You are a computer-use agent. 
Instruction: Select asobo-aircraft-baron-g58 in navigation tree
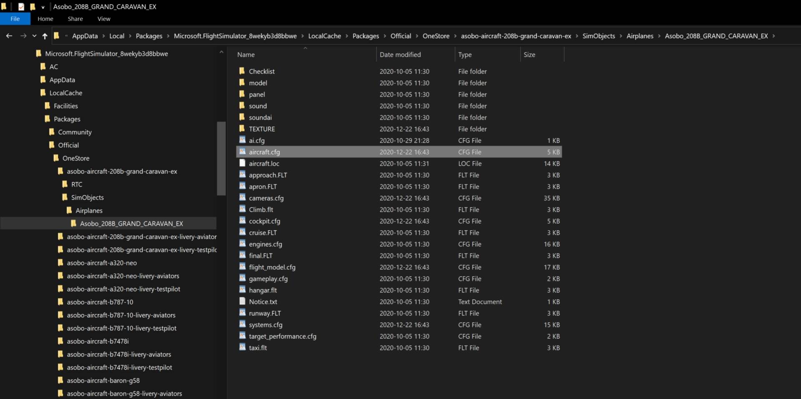point(103,380)
